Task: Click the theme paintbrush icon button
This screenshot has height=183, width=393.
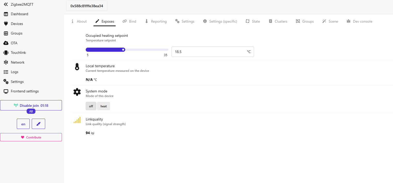Action: pyautogui.click(x=38, y=124)
